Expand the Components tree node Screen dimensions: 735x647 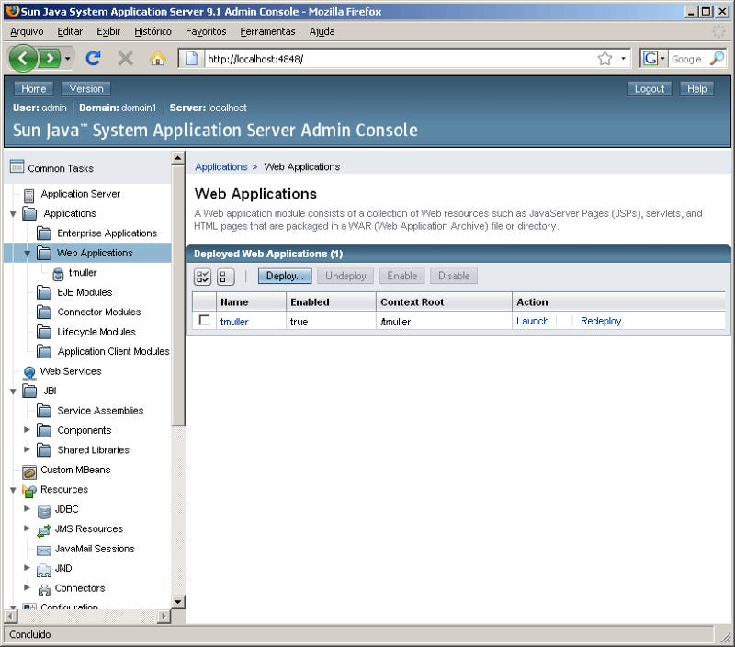point(28,429)
